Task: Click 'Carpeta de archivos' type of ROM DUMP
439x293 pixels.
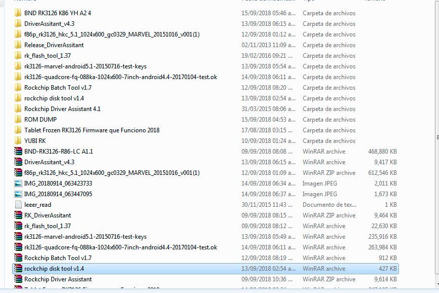Action: tap(329, 120)
